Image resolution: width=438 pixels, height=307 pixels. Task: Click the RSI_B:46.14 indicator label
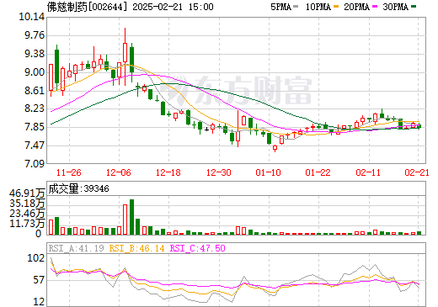[x=136, y=248]
